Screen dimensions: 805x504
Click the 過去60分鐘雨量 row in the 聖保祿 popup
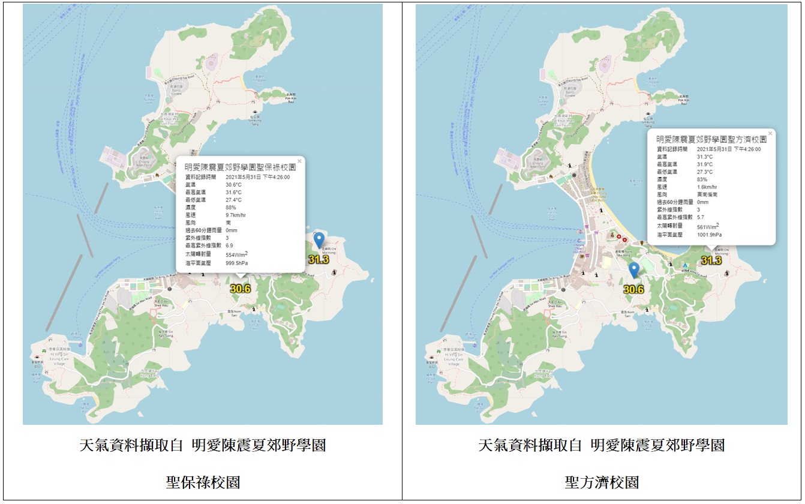click(x=212, y=230)
